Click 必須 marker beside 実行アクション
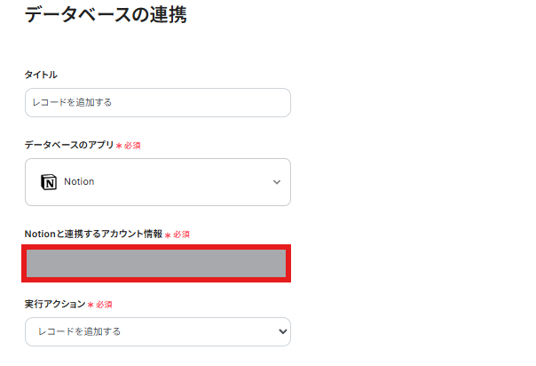 [x=104, y=305]
